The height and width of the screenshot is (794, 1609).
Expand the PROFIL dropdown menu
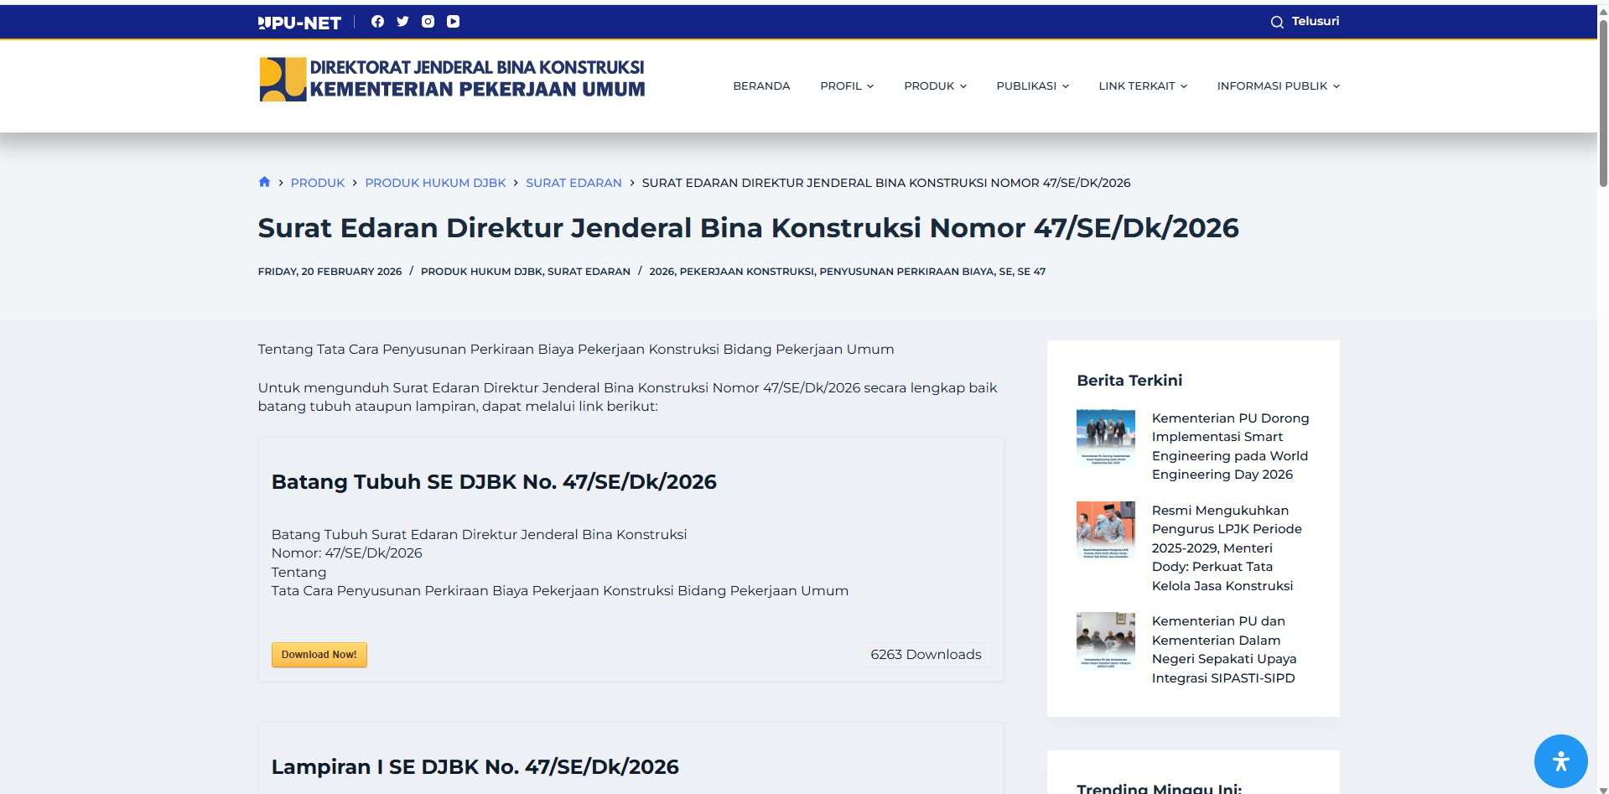pyautogui.click(x=847, y=86)
